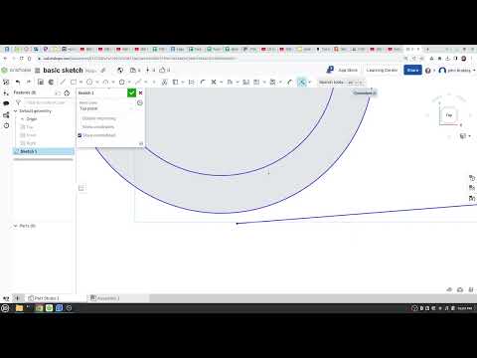Toggle the Show overdefined checkbox
The image size is (477, 358).
point(79,135)
